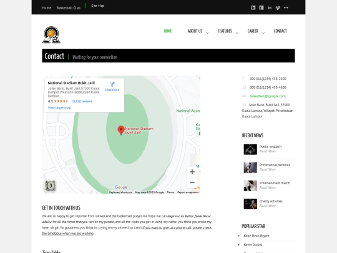
Task: Click the basketball club logo
Action: click(x=51, y=35)
